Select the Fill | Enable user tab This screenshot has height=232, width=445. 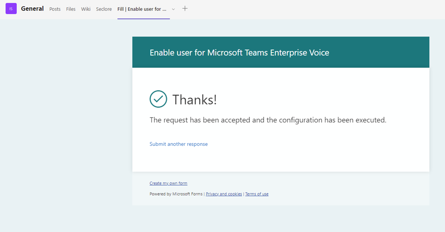(x=142, y=9)
